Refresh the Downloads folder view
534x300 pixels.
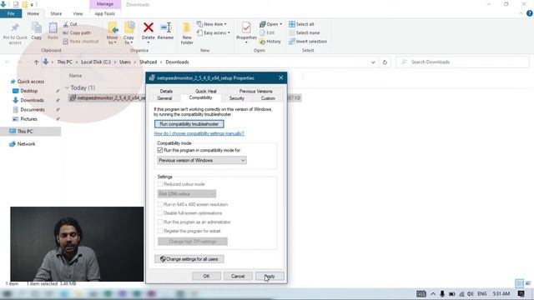[x=385, y=62]
